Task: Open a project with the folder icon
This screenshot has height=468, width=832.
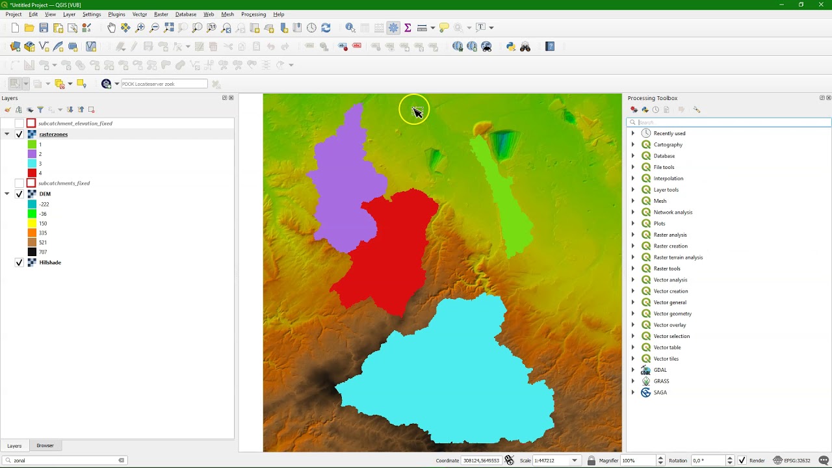Action: click(29, 28)
